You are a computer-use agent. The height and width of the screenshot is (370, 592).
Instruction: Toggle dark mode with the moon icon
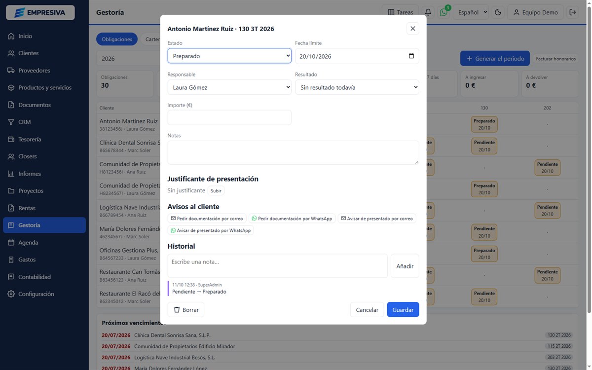pos(498,12)
